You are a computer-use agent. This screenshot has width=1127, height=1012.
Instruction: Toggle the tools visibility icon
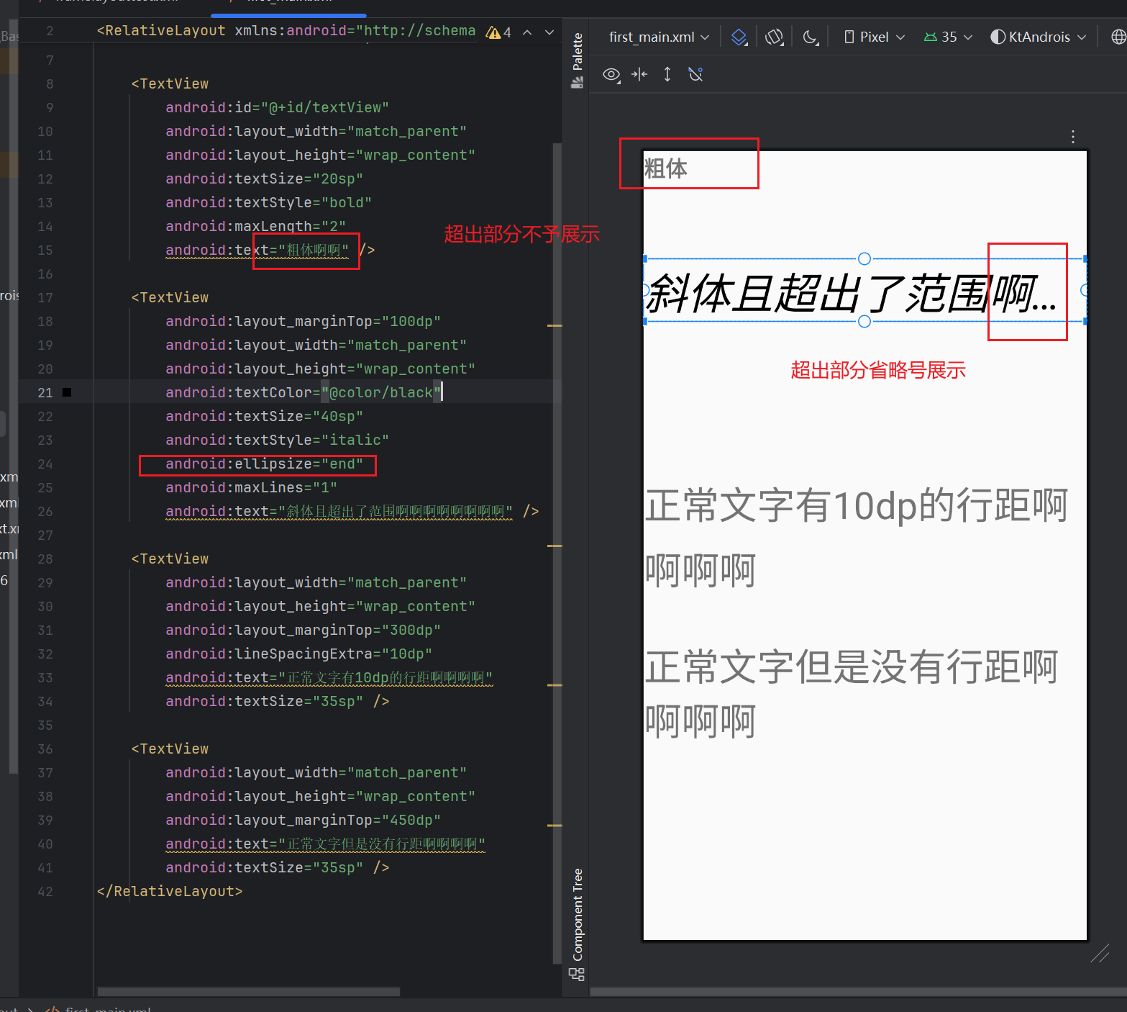[695, 74]
